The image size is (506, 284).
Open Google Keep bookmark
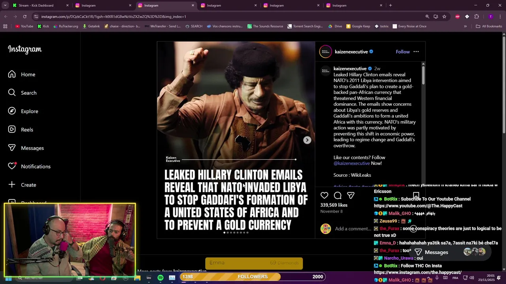tap(358, 26)
